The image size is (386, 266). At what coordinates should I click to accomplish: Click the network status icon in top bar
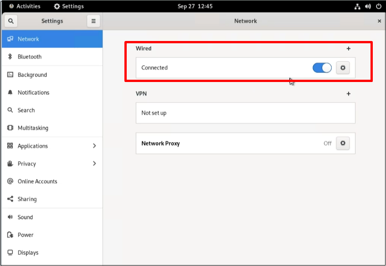(357, 6)
